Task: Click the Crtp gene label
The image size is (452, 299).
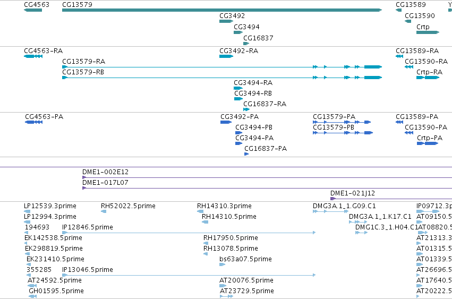Action: [x=423, y=27]
